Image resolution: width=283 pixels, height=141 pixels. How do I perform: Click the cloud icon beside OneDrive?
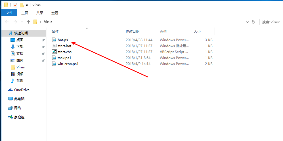coord(11,90)
